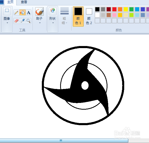Pick the yellow color swatch
This screenshot has height=143, width=149.
click(126, 9)
